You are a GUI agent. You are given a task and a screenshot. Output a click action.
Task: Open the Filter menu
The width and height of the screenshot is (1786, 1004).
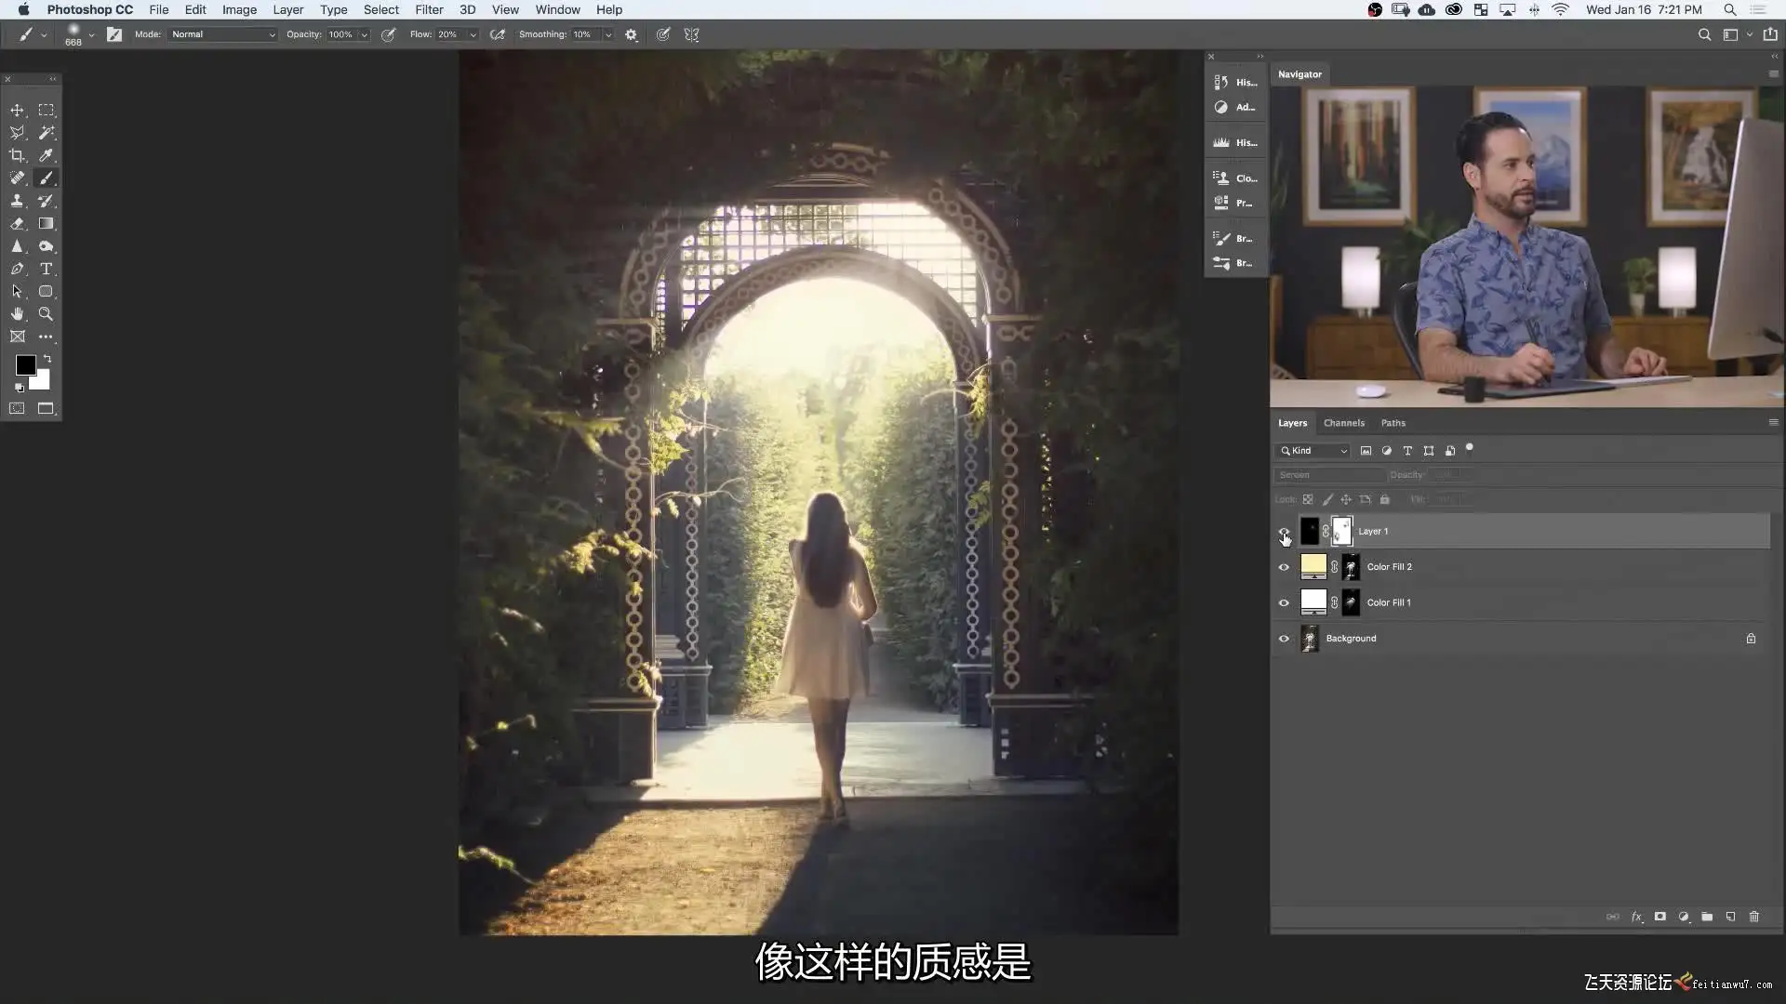click(429, 9)
